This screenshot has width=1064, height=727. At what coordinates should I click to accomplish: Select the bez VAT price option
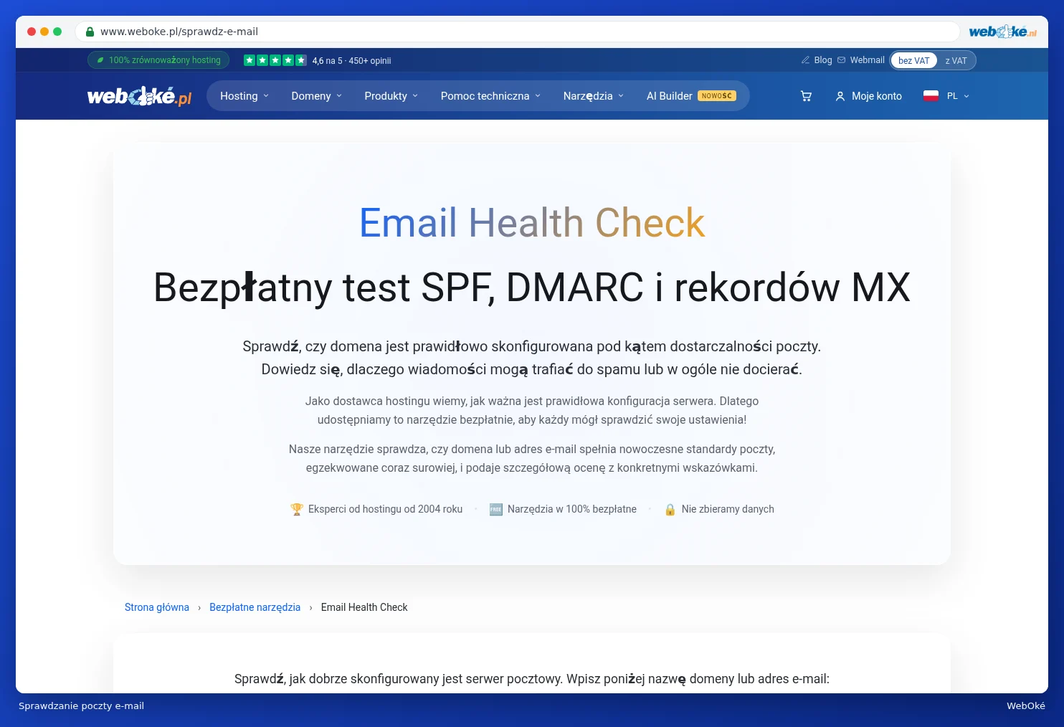913,61
